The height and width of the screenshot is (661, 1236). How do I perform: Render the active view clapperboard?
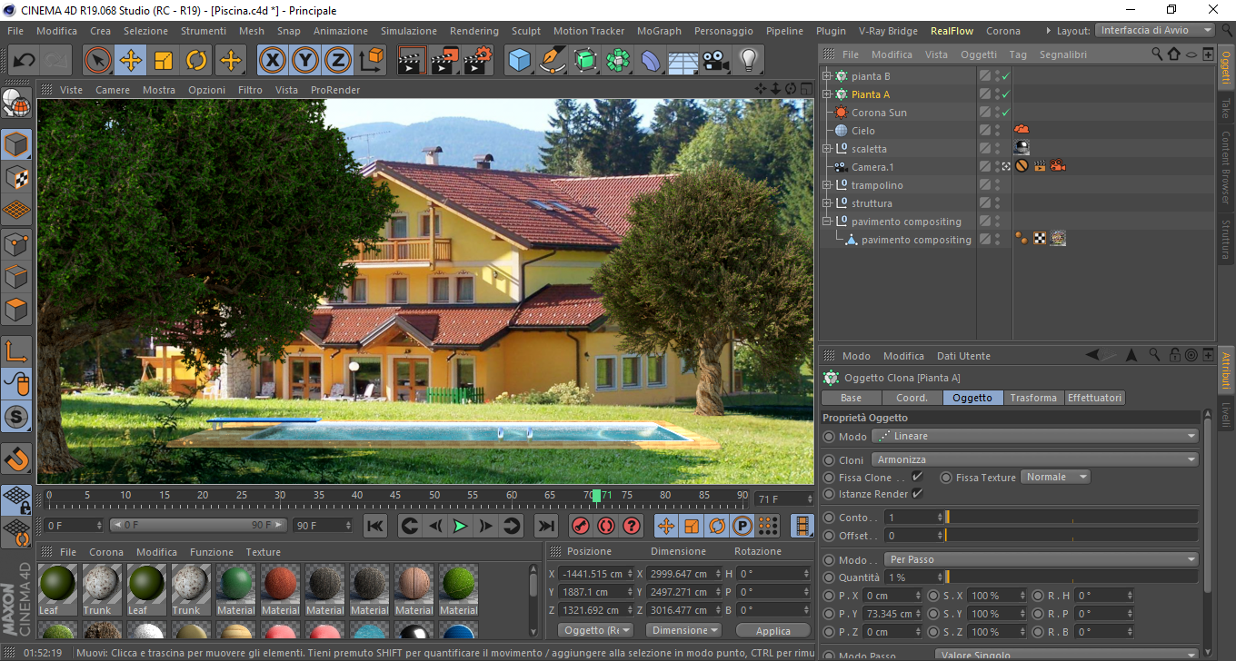413,61
